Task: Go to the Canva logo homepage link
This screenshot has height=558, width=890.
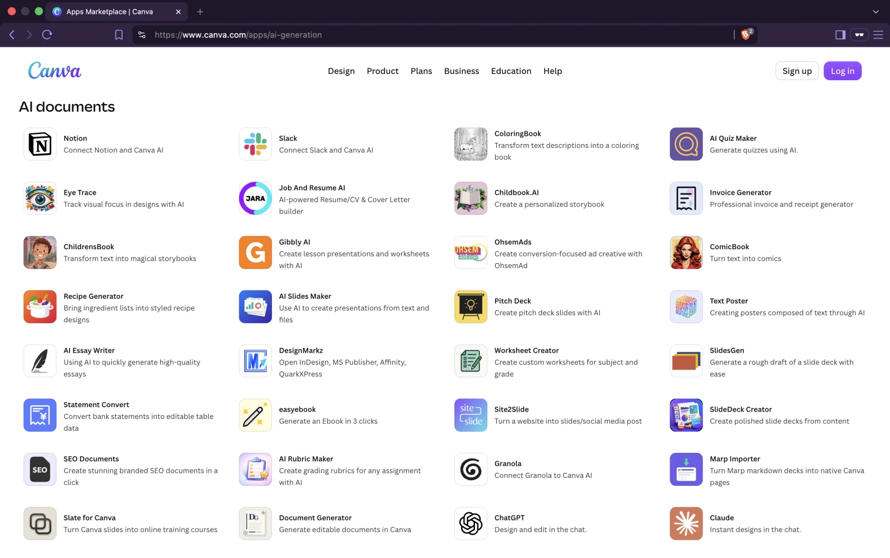Action: pos(55,71)
